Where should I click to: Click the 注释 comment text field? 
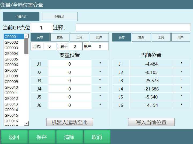(133, 28)
